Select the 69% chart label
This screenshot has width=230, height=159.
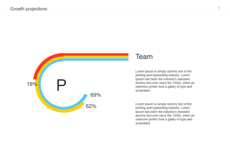point(96,95)
